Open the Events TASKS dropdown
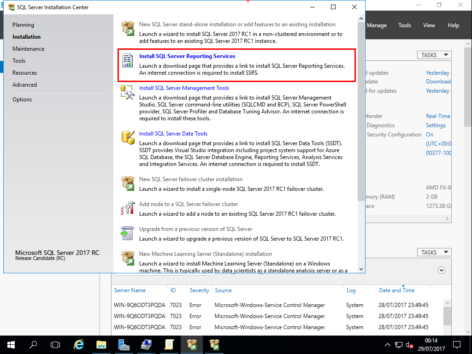472x354 pixels. click(434, 252)
